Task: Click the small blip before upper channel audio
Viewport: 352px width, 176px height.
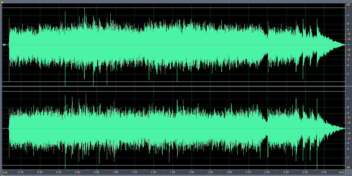Action: click(4, 45)
